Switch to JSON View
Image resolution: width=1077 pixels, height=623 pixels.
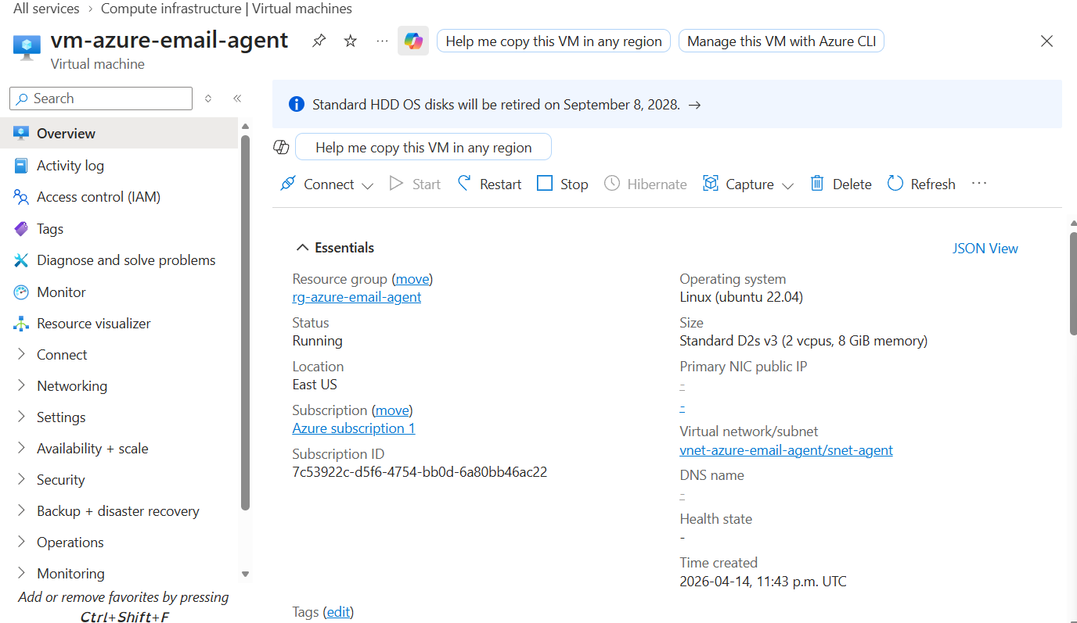(985, 249)
